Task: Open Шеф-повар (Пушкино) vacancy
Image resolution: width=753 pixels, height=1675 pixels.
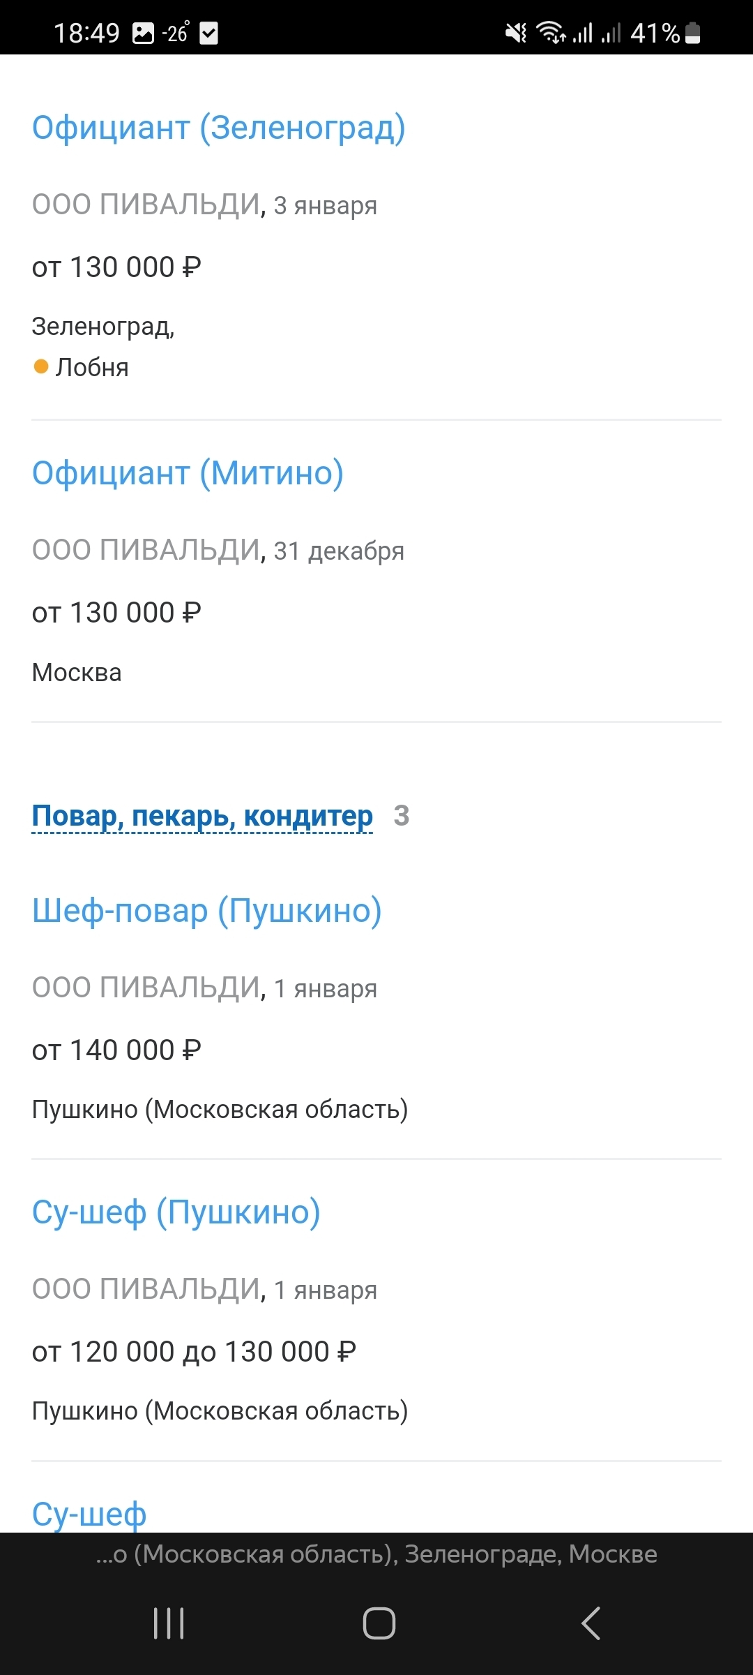Action: (206, 911)
